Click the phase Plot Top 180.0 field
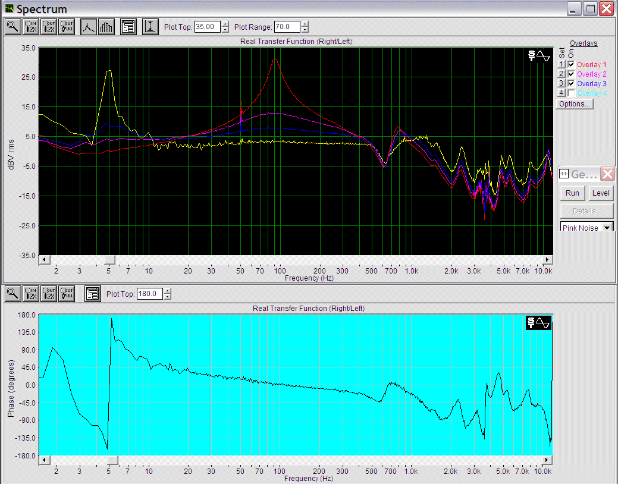Screen dimensions: 618x484 click(150, 294)
